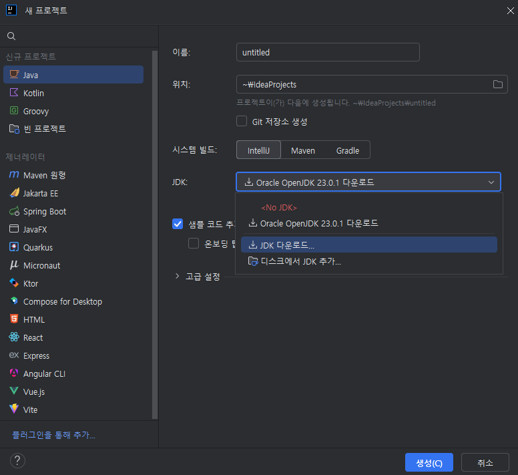Image resolution: width=518 pixels, height=475 pixels.
Task: Click the 이름 field containing untitled
Action: tap(328, 52)
